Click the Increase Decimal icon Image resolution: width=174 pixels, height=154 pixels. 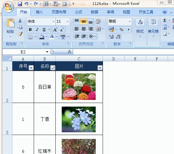111,37
